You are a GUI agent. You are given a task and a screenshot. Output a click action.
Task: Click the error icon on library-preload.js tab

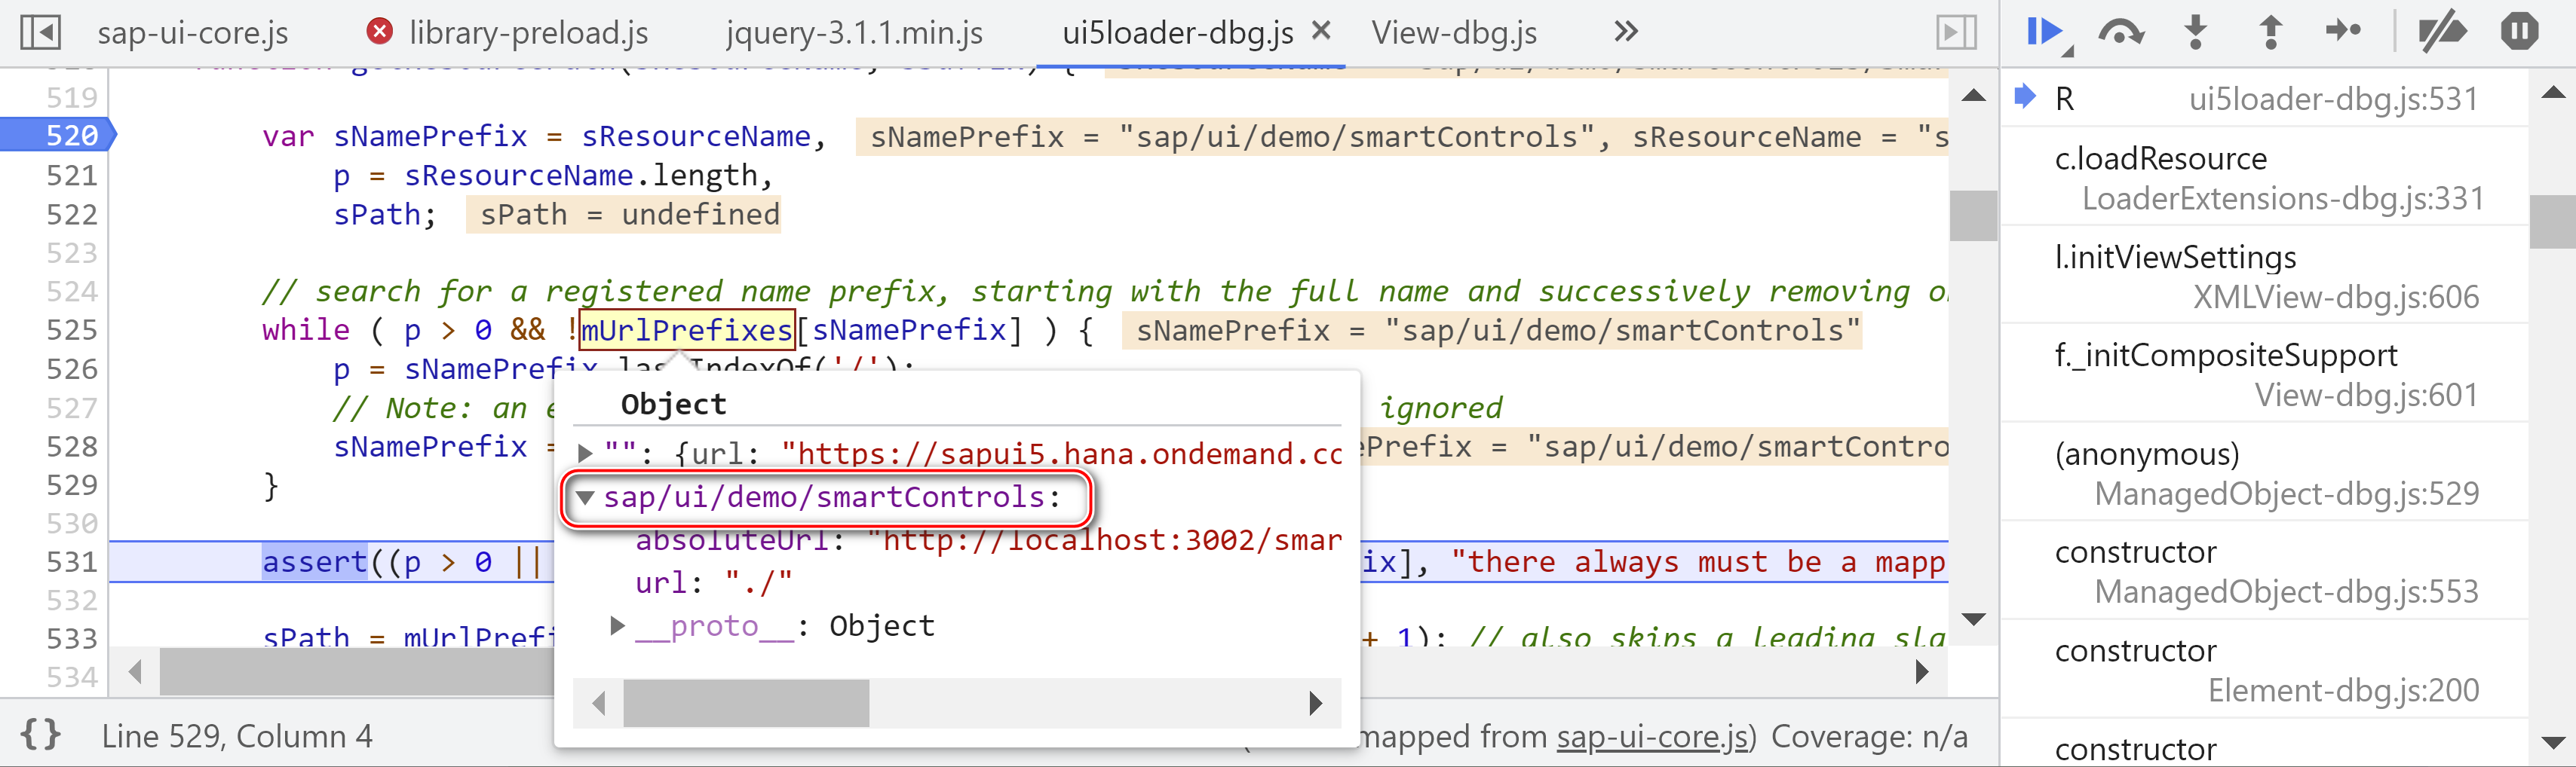(x=379, y=32)
